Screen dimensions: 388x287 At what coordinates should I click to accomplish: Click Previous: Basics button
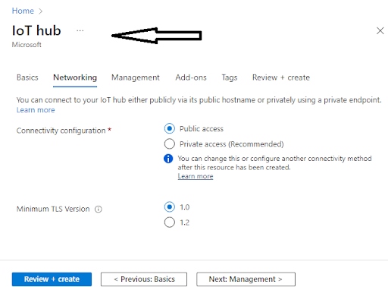tap(144, 279)
